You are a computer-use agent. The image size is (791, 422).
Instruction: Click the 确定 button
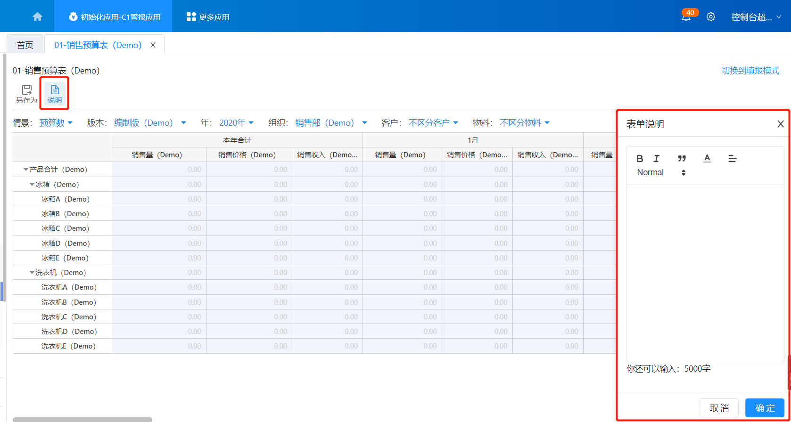[x=764, y=408]
